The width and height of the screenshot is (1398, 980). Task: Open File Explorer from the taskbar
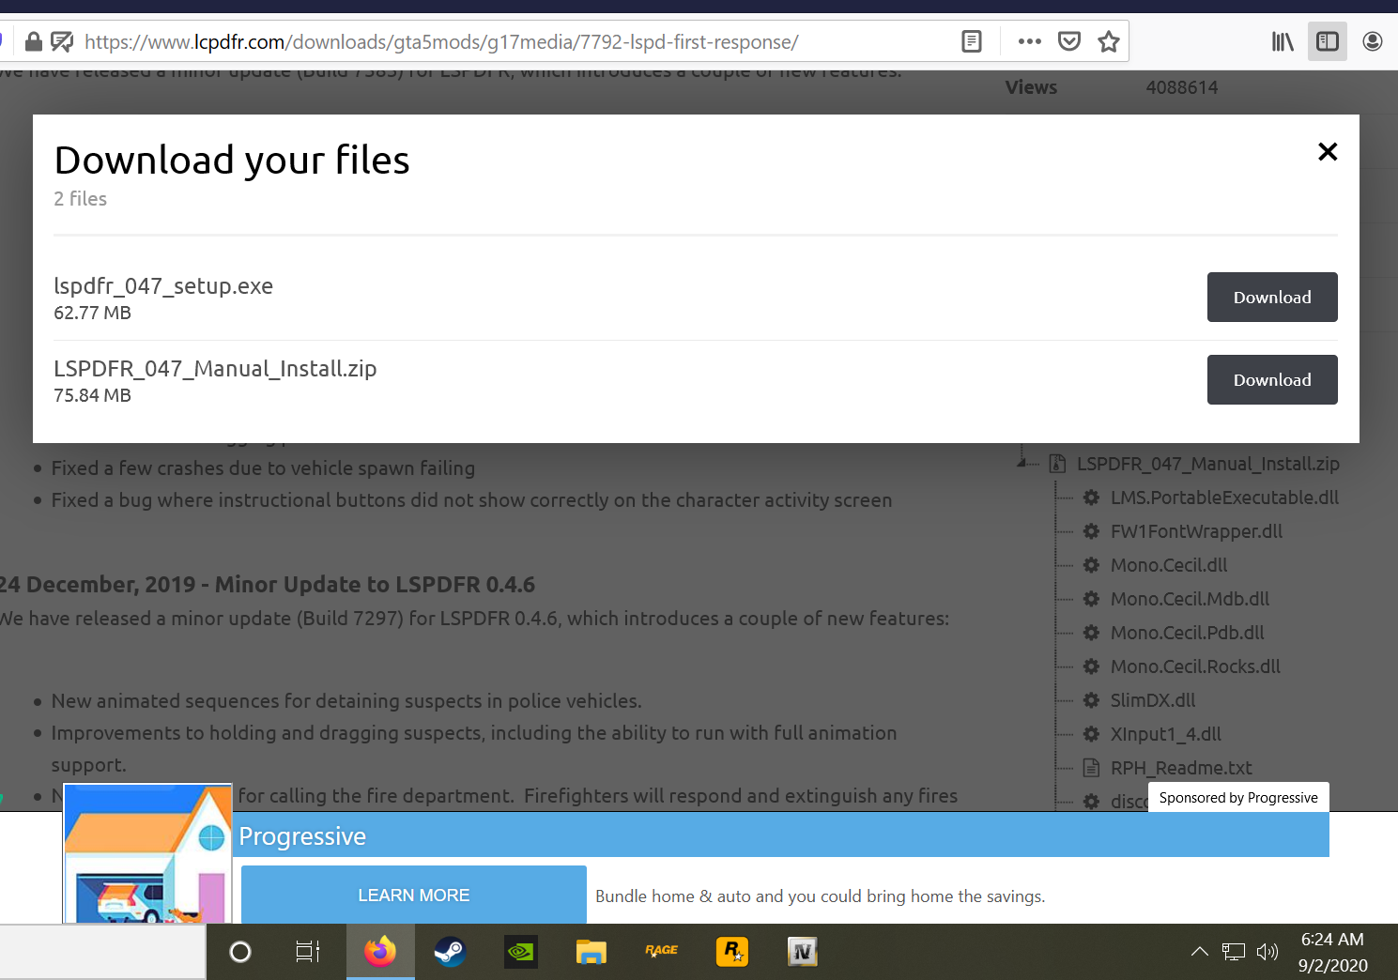click(x=591, y=952)
